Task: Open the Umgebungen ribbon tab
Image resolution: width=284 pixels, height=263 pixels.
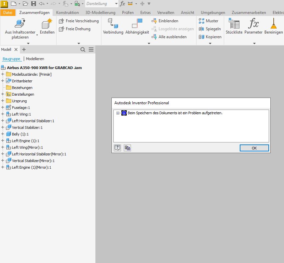Action: [213, 13]
